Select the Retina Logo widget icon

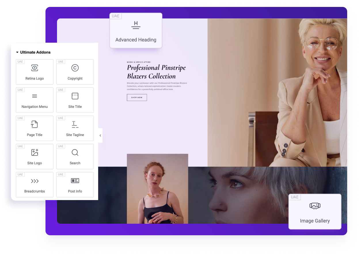pyautogui.click(x=35, y=68)
